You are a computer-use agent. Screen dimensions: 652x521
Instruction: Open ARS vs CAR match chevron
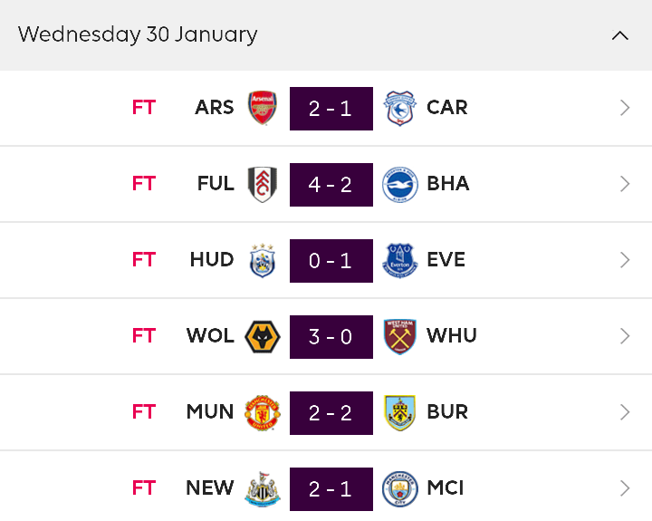click(625, 108)
